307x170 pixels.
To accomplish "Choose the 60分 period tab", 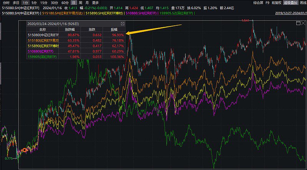I will coord(65,3).
